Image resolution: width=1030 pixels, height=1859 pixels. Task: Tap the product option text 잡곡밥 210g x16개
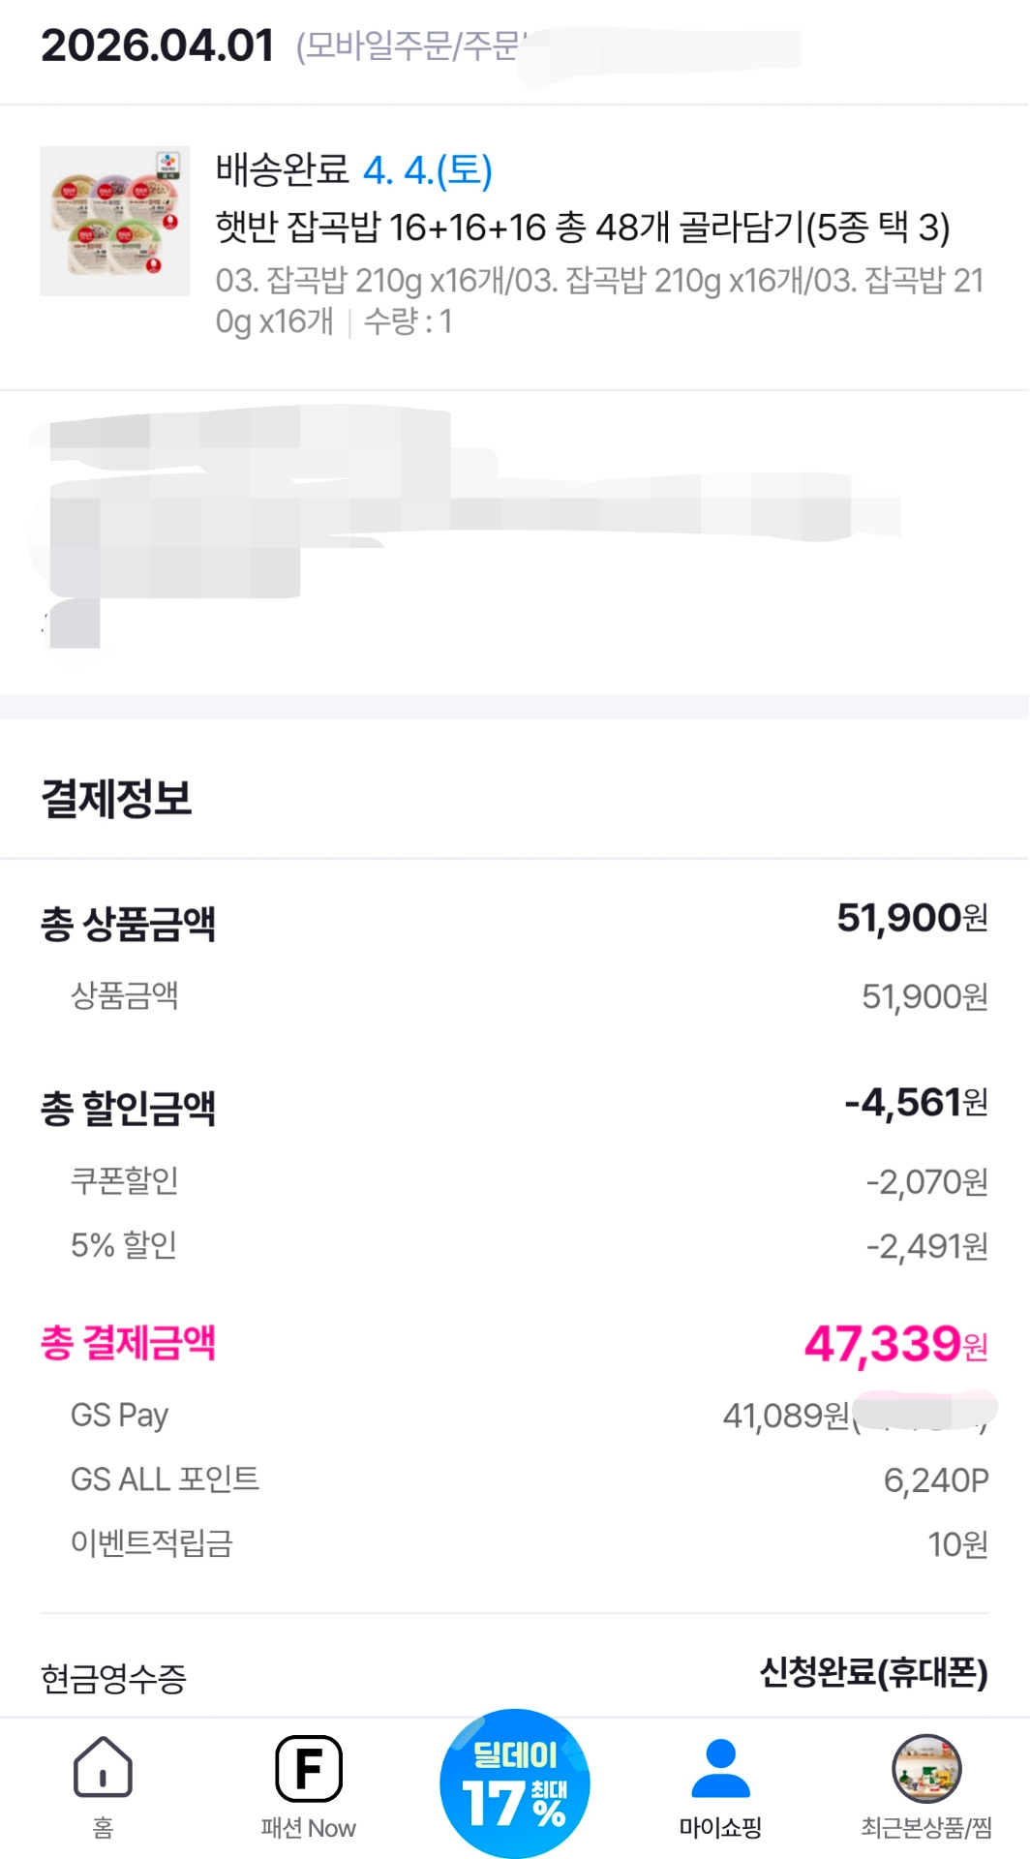pyautogui.click(x=598, y=281)
